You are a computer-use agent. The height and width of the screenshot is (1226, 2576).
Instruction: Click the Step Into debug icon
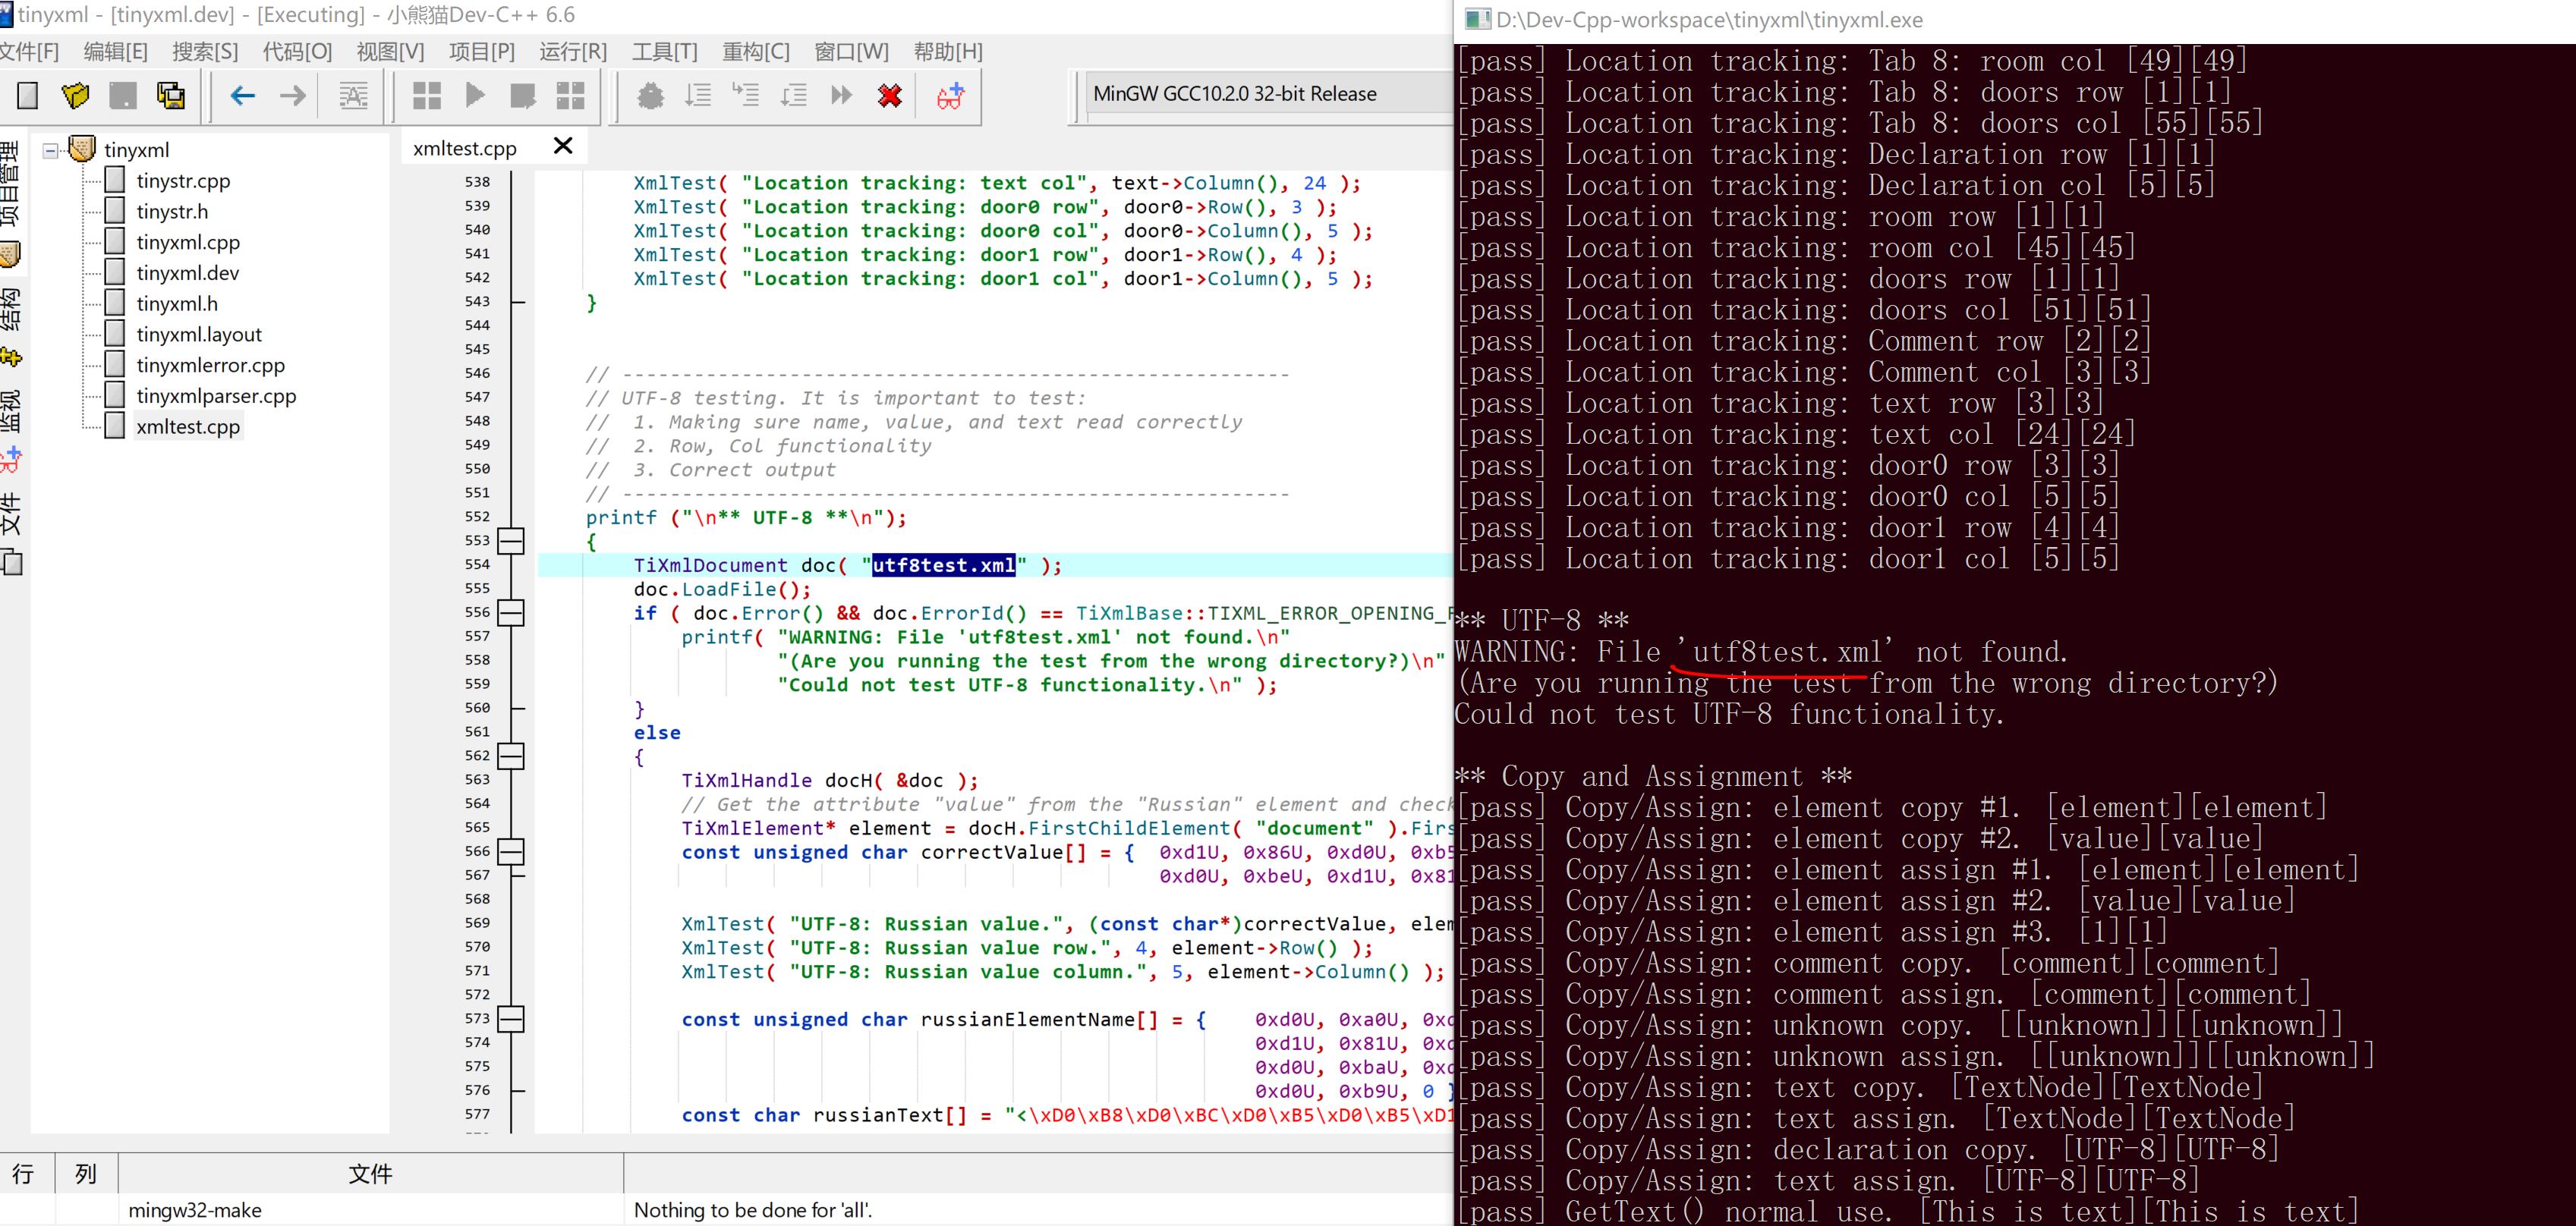tap(746, 95)
